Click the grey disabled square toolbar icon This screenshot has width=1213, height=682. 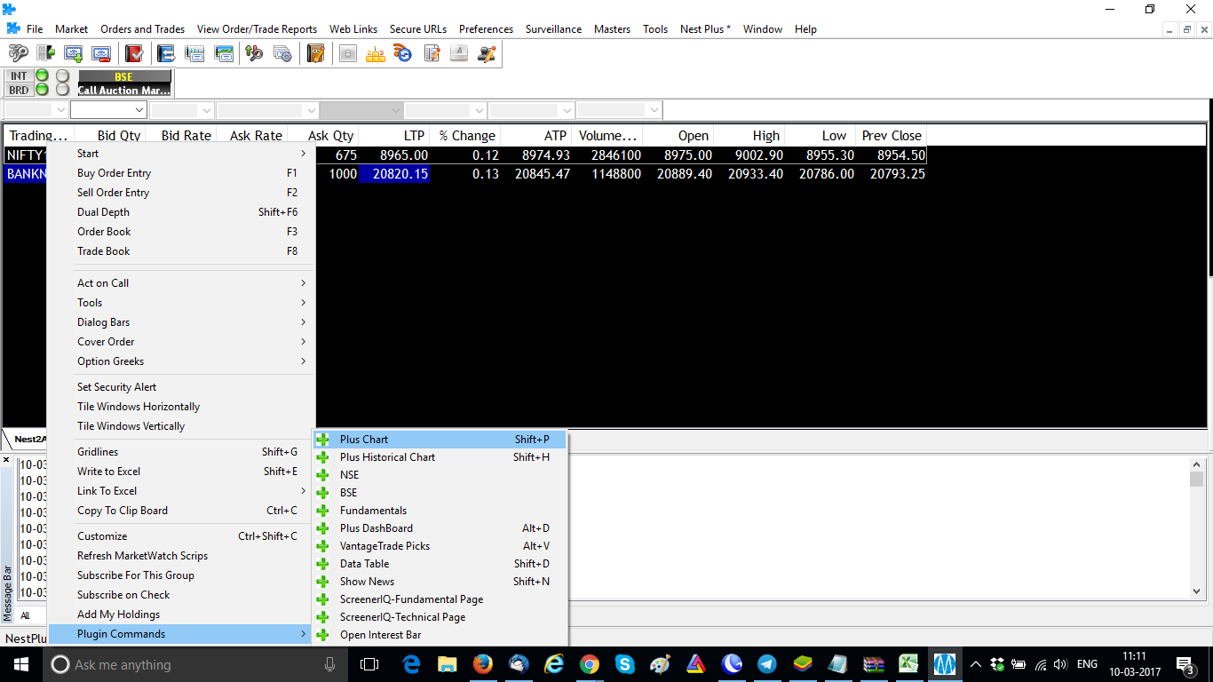[x=348, y=53]
